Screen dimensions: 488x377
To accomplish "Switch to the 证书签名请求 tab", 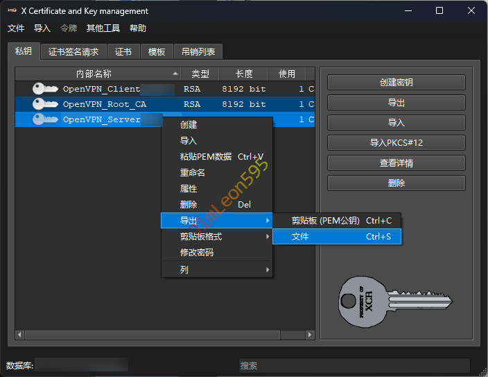I will click(73, 52).
